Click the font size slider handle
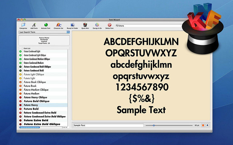The image size is (233, 145). [154, 126]
